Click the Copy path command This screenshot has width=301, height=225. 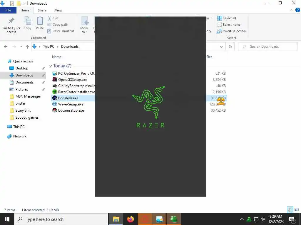(58, 25)
